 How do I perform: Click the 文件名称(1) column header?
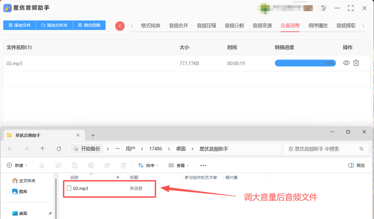pos(19,47)
